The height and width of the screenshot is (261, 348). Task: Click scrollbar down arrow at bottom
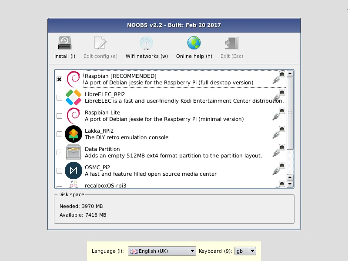pyautogui.click(x=290, y=184)
